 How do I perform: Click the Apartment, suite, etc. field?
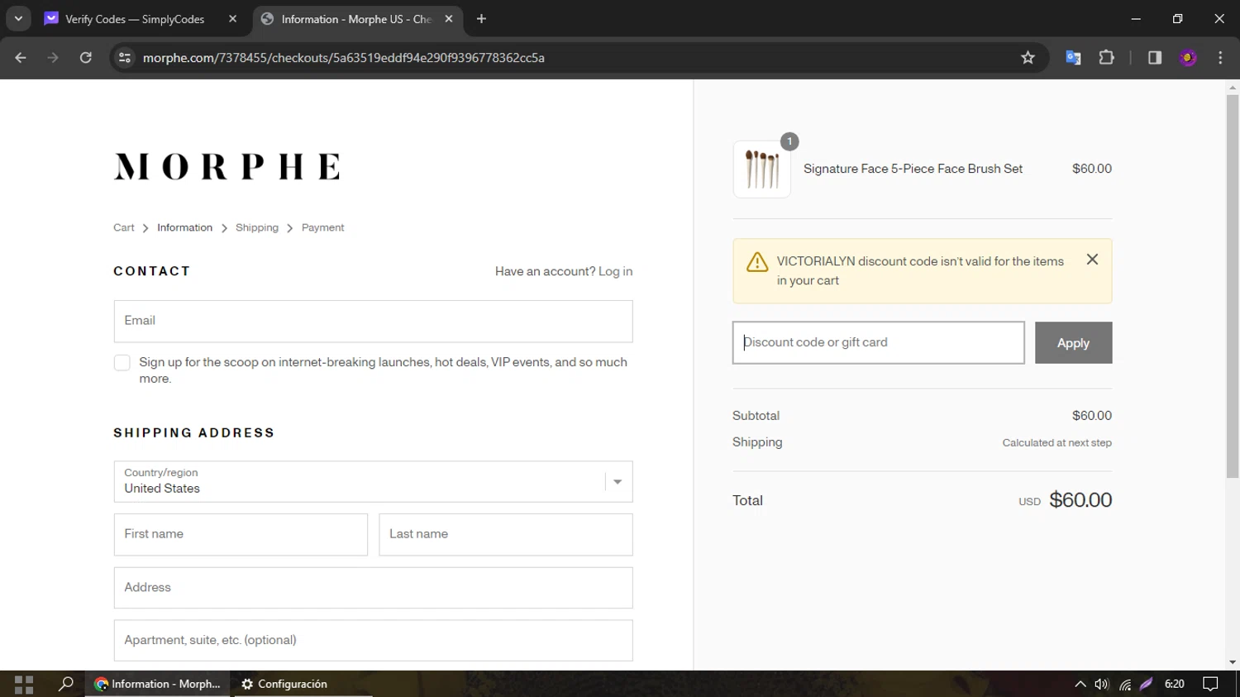pos(373,641)
